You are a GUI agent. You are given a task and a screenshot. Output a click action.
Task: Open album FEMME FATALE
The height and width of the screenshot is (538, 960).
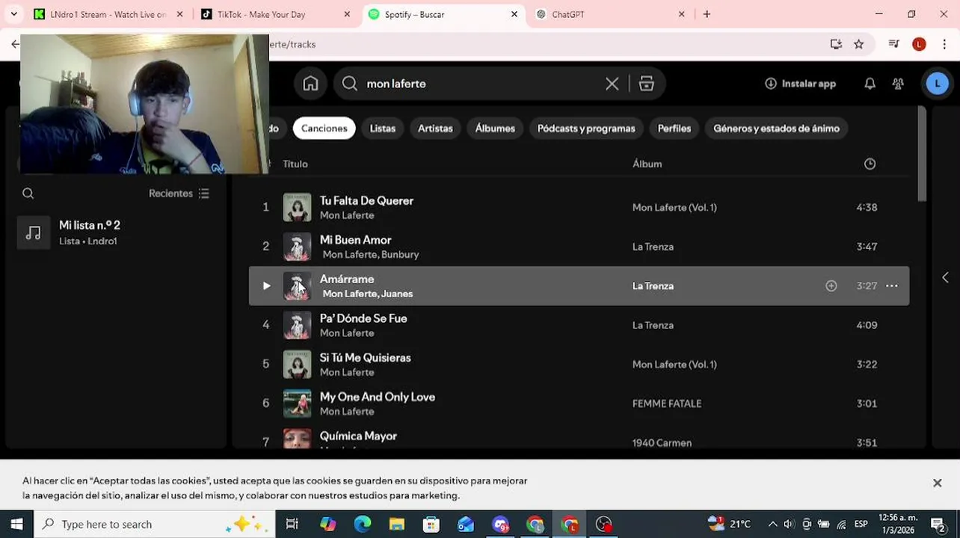tap(667, 403)
